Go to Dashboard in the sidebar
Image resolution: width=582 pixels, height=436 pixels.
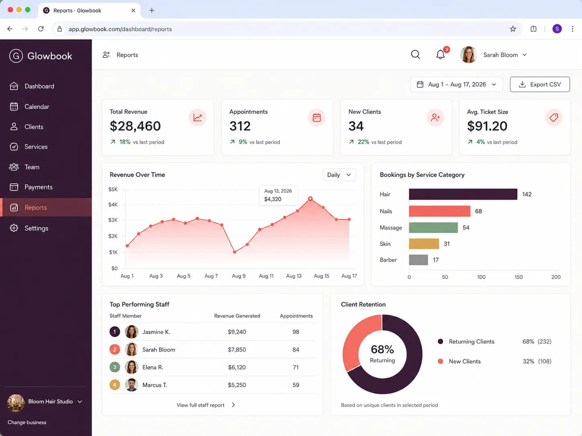pyautogui.click(x=46, y=86)
